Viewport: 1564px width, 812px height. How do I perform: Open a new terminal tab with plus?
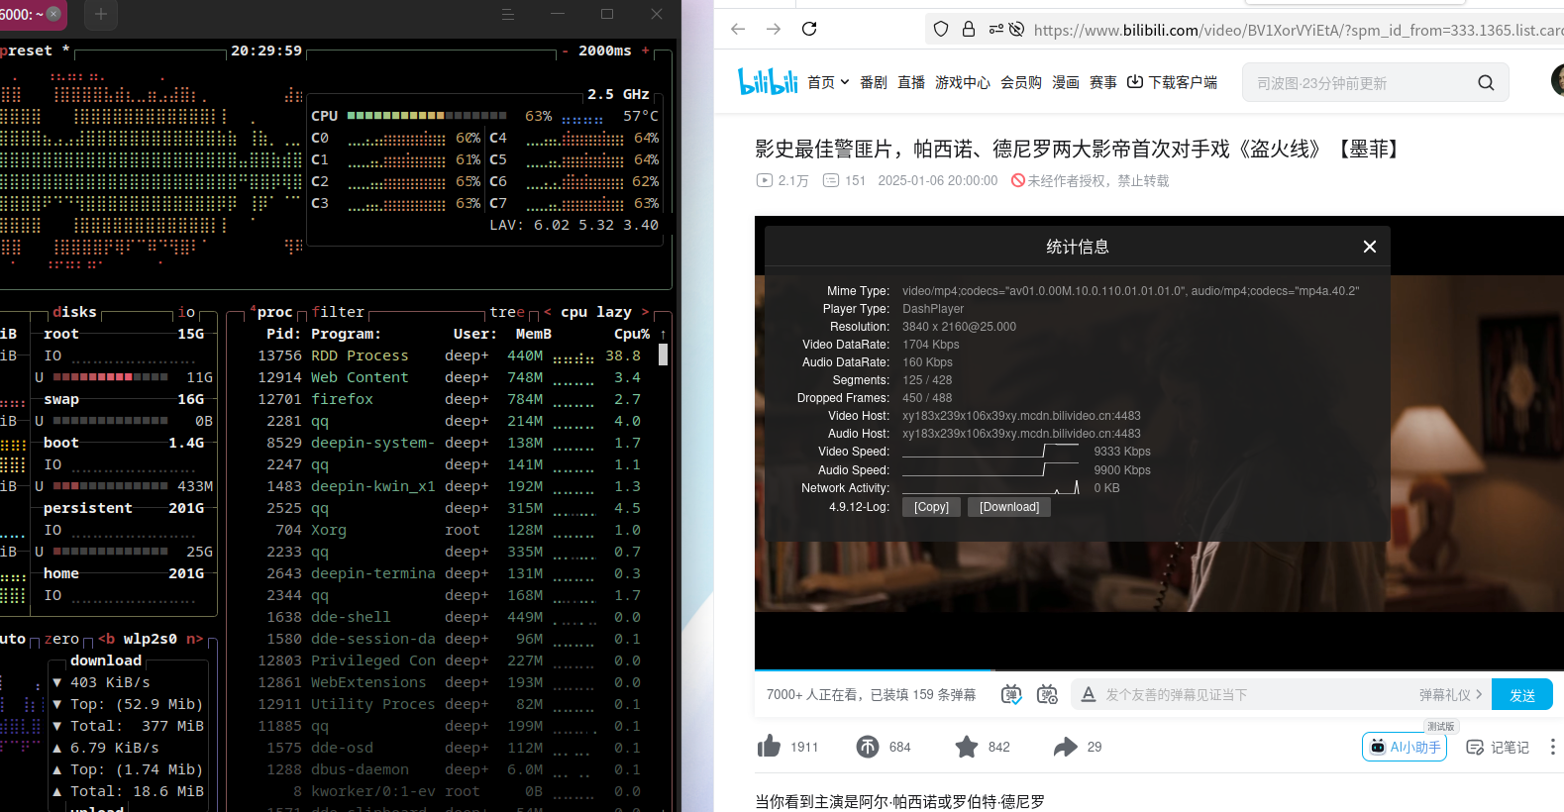point(100,14)
